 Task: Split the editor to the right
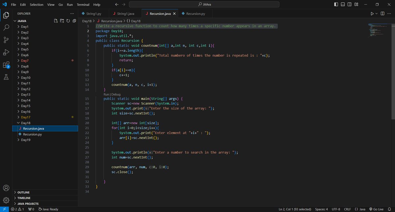(x=382, y=13)
